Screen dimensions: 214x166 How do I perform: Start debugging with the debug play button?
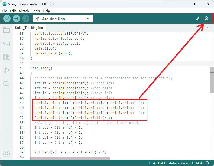pos(26,19)
